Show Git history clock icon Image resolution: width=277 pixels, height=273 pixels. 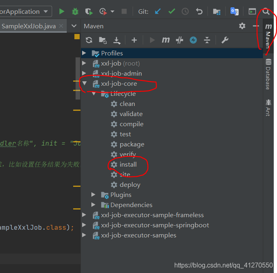[185, 12]
